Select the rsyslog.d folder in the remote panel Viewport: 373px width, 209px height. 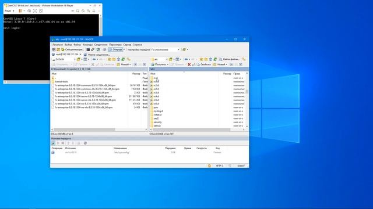[x=158, y=111]
